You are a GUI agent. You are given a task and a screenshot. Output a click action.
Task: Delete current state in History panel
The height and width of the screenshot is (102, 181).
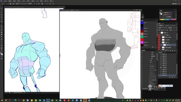tap(175, 77)
